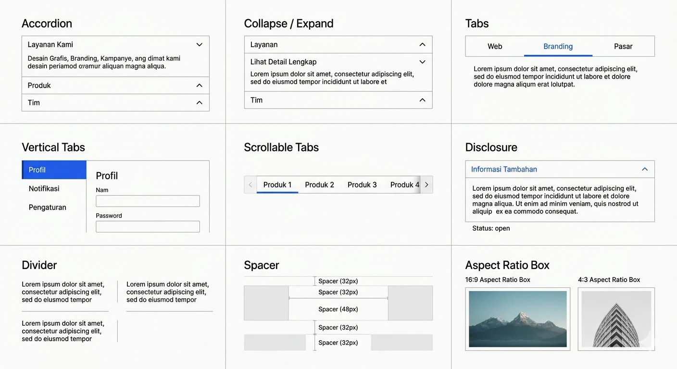This screenshot has height=369, width=677.
Task: Click the Lihat Detail Lengkap header label
Action: click(283, 62)
